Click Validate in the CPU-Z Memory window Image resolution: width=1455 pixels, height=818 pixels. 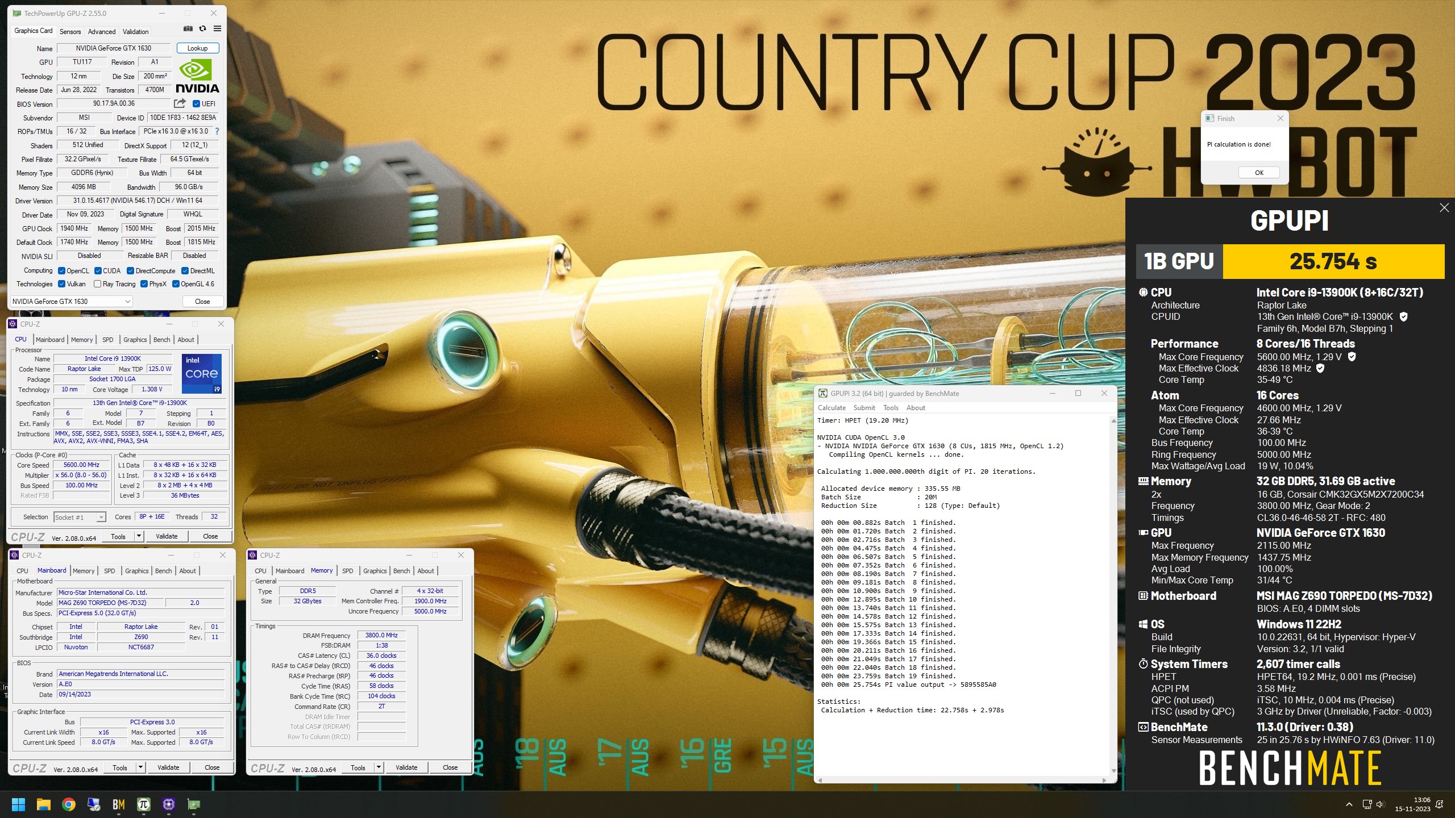tap(406, 767)
